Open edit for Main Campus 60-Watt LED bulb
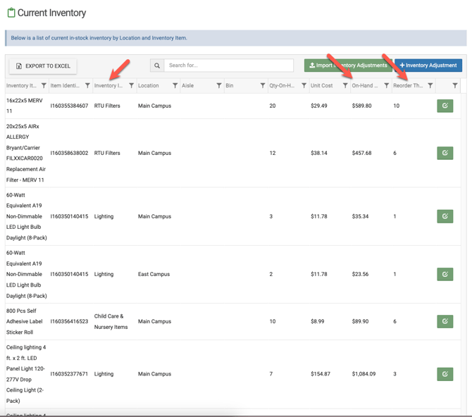This screenshot has width=472, height=417. (445, 216)
